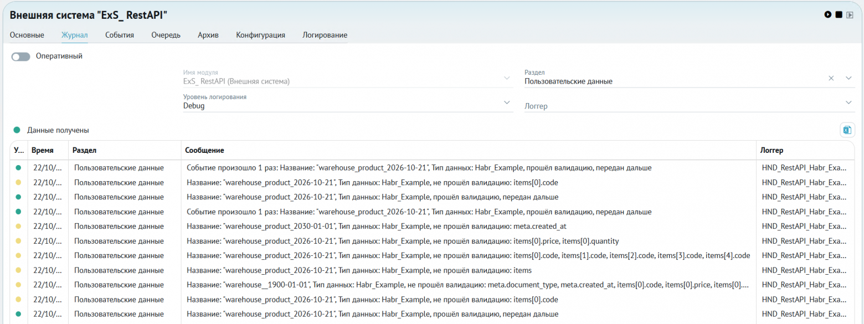Click the time cell in the warehouse_product_2030-01-01 row
Viewport: 864px width, 324px height.
[x=47, y=226]
